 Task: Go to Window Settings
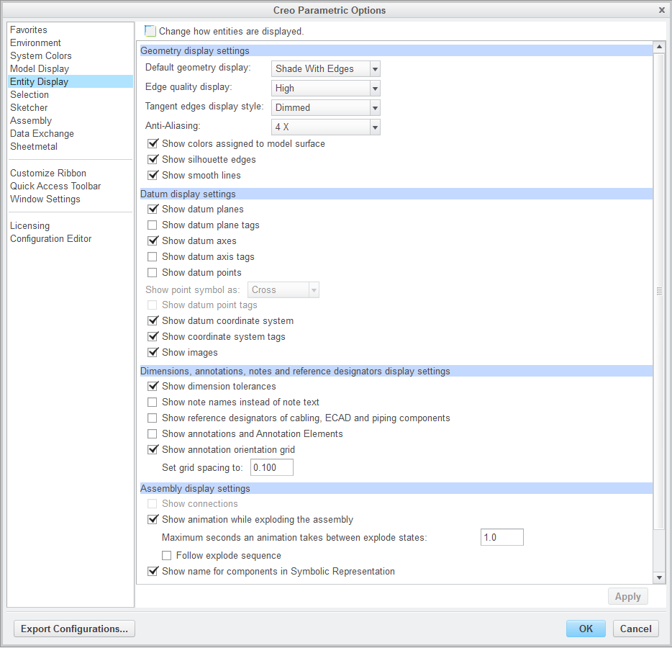45,199
